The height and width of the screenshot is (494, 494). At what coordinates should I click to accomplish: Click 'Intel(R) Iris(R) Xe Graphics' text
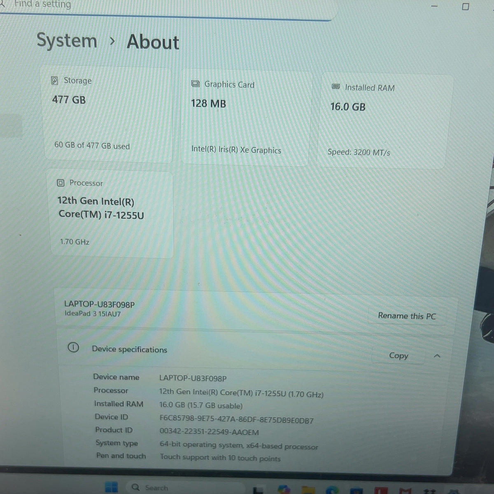point(236,150)
